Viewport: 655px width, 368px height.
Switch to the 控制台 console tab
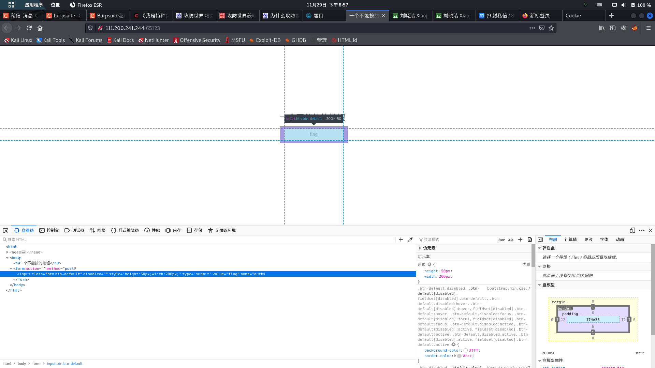49,230
